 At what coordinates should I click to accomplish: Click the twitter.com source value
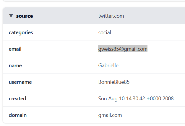tap(111, 16)
